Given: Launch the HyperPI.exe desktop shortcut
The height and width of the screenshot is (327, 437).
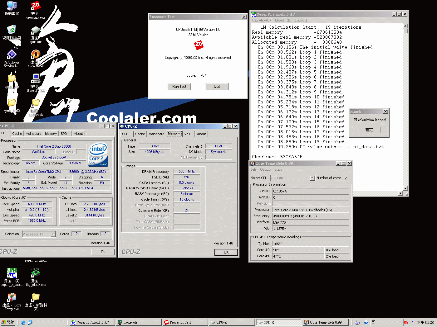Looking at the screenshot, I should point(36,83).
